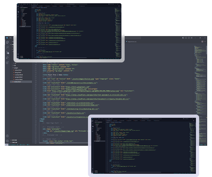212x177 pixels.
Task: Open the Extensions view
Action: pos(7,63)
